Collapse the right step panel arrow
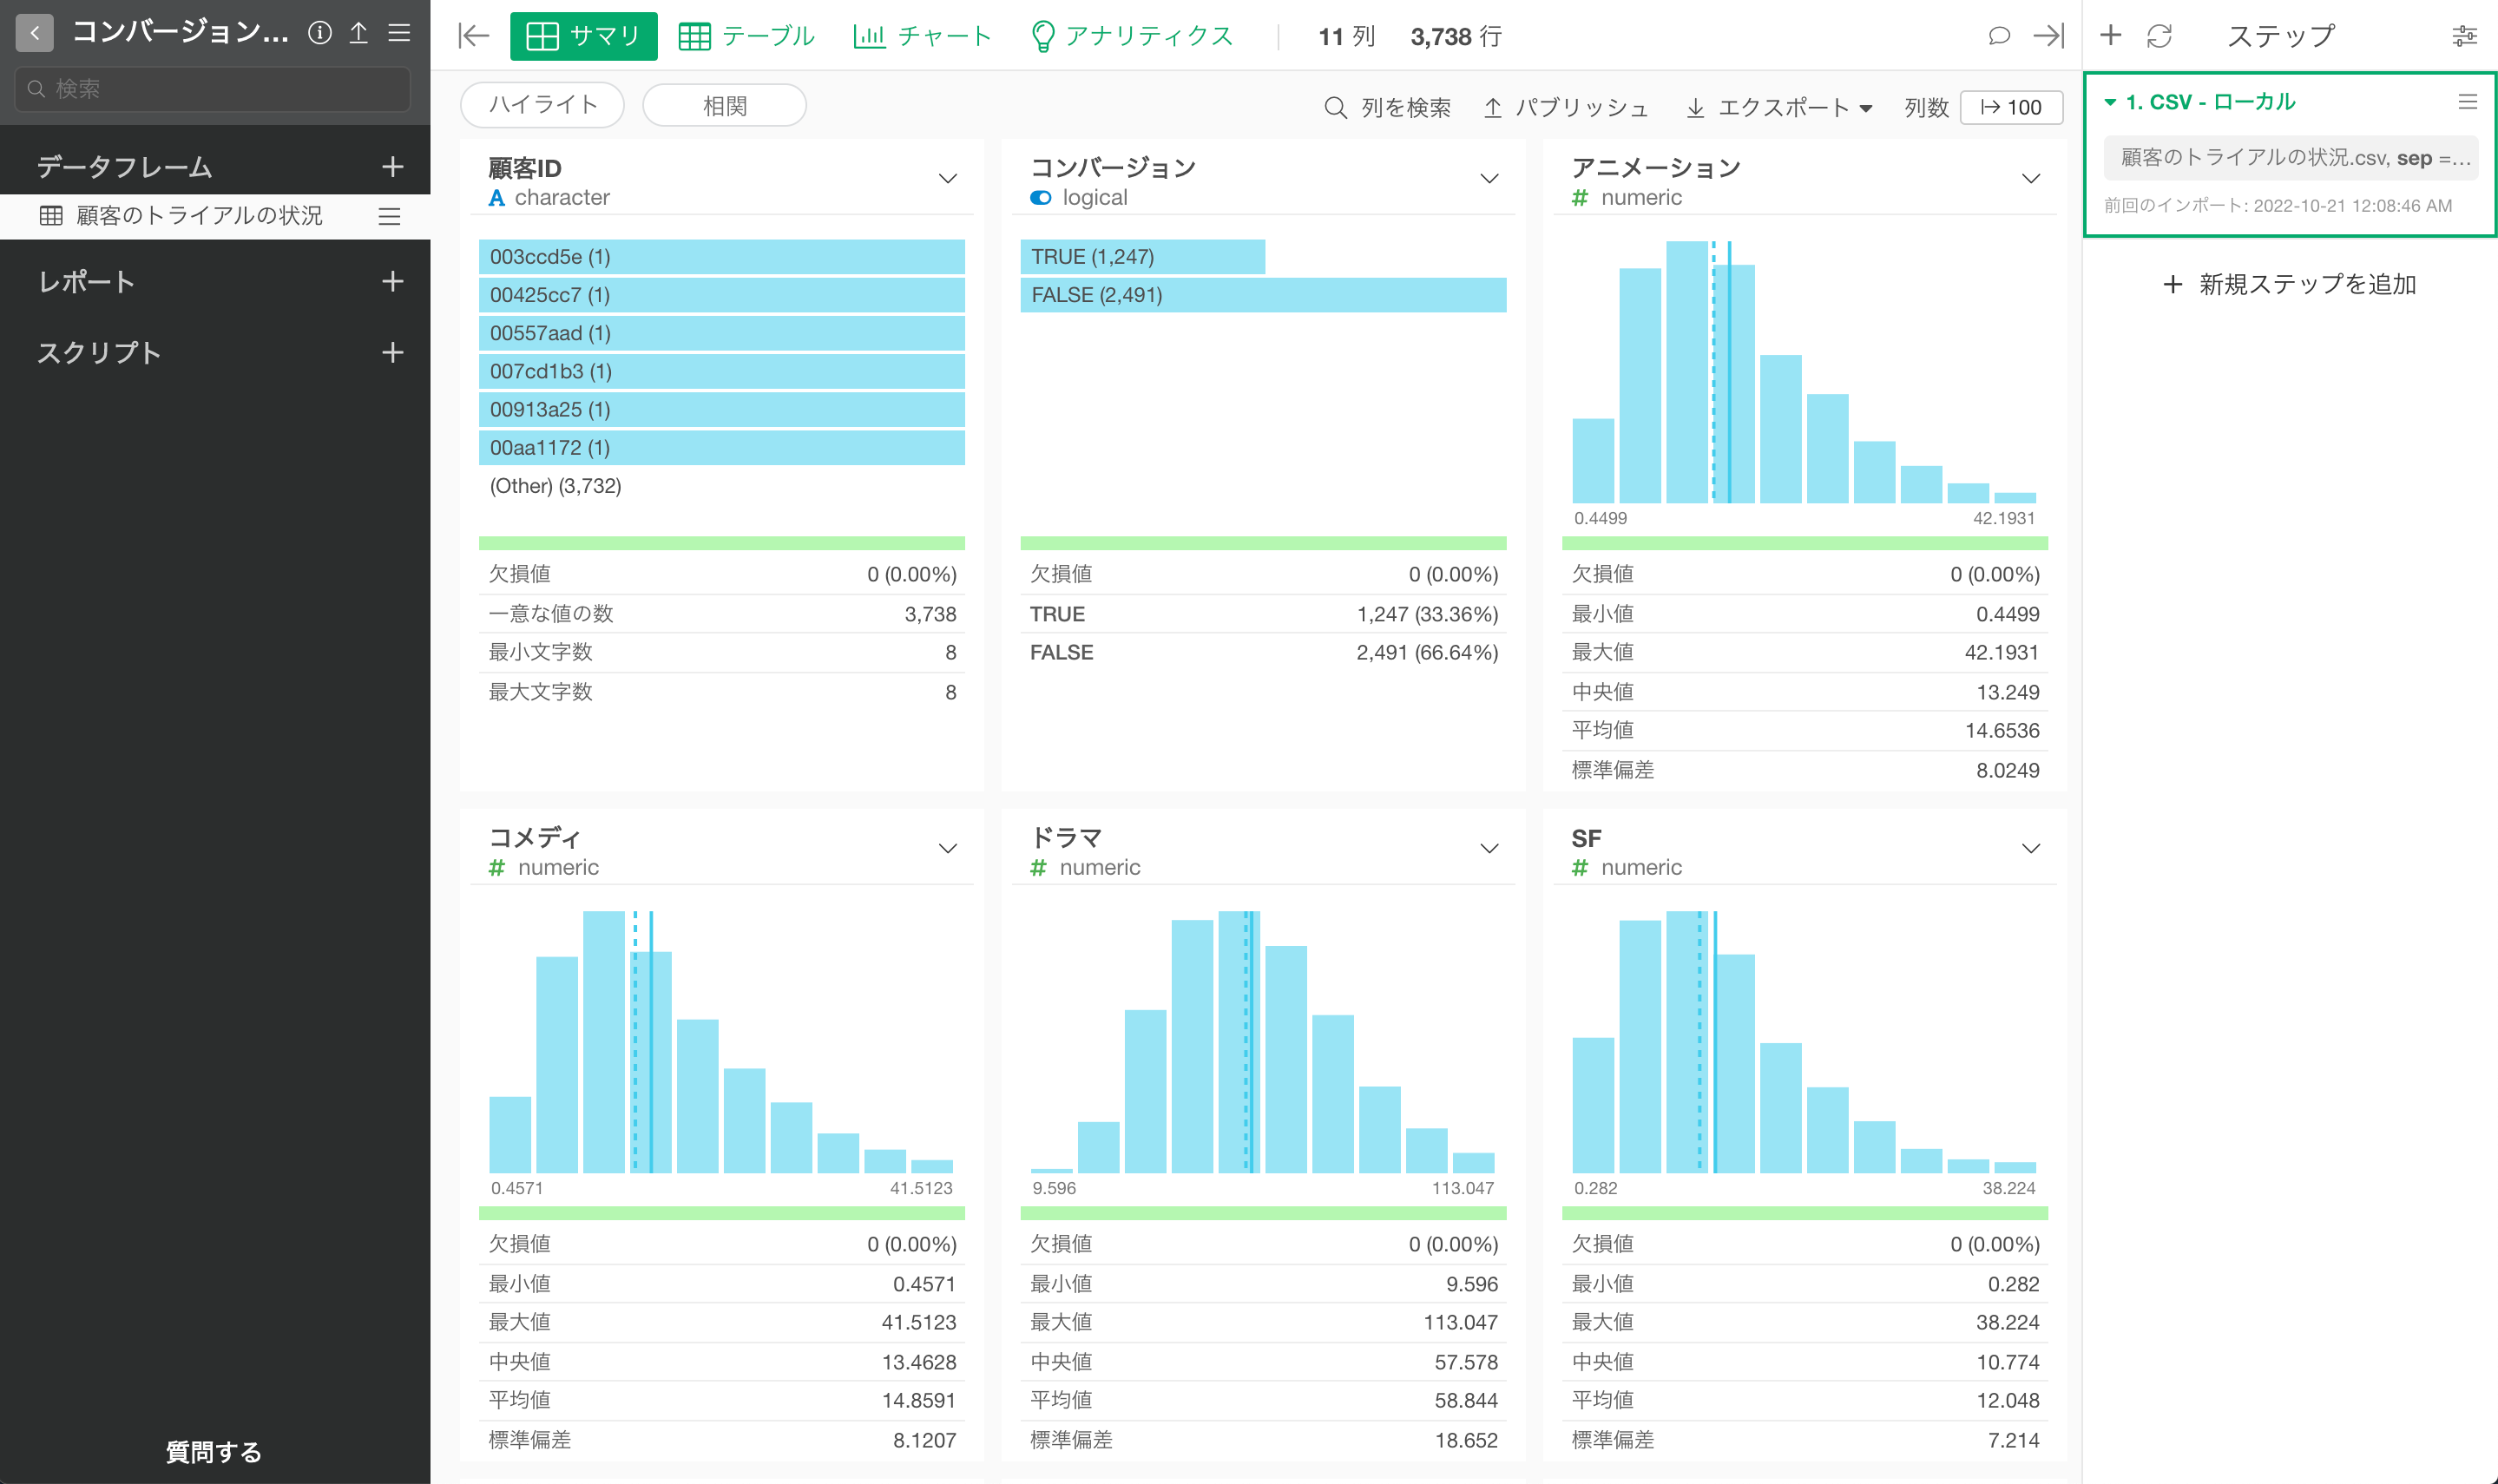The image size is (2498, 1484). pyautogui.click(x=2048, y=36)
